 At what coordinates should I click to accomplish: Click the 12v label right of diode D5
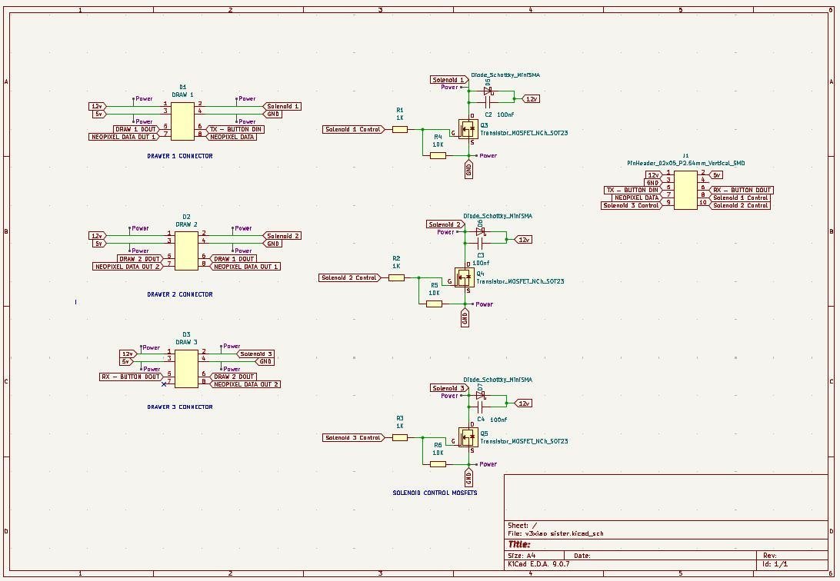(x=530, y=99)
